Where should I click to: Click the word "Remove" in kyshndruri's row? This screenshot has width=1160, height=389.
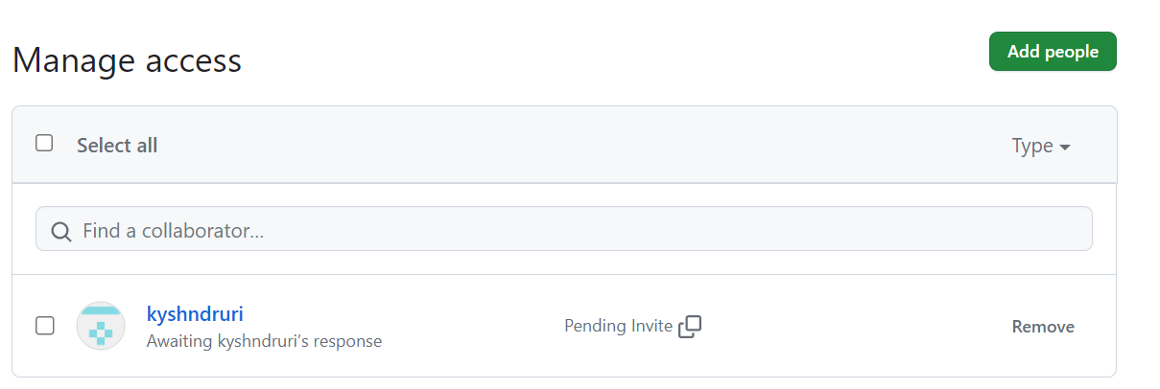pos(1043,327)
